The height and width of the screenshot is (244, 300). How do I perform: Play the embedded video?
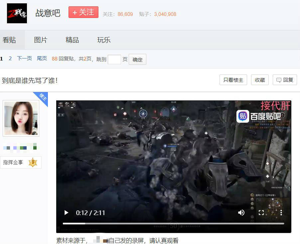click(67, 213)
